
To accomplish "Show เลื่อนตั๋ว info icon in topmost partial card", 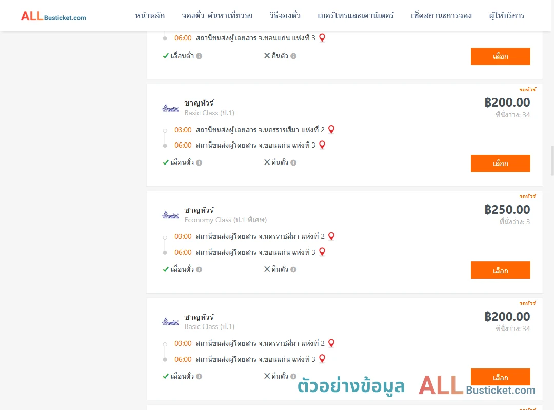I will [199, 56].
